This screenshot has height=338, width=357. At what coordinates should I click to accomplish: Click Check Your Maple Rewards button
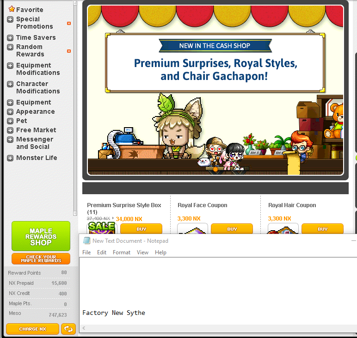pyautogui.click(x=41, y=258)
